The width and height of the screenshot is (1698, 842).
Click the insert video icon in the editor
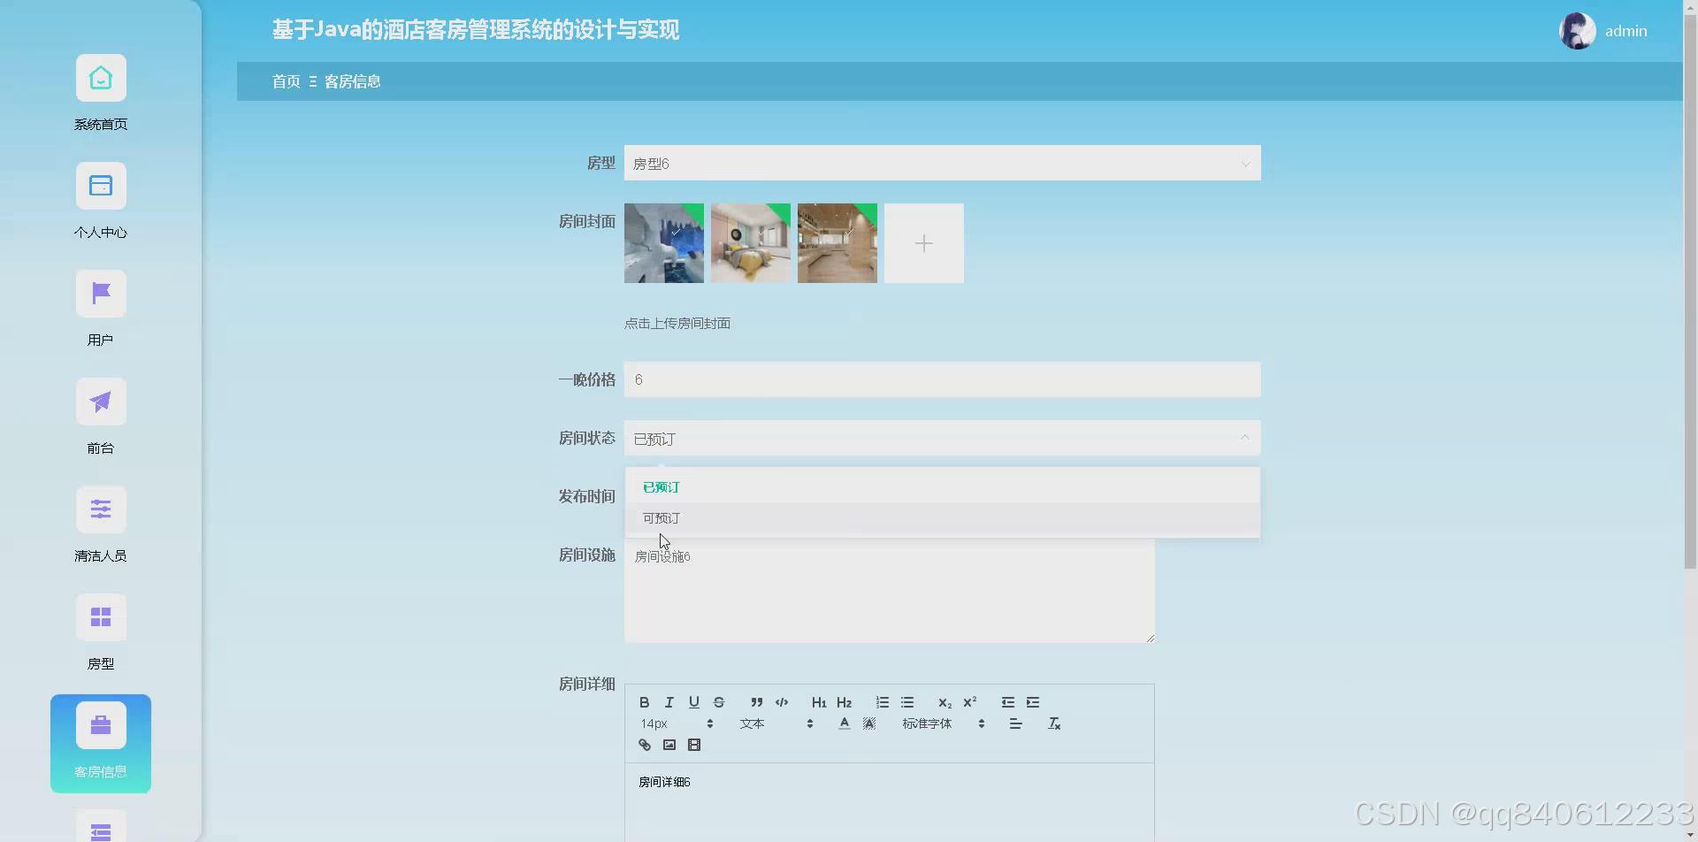(695, 744)
